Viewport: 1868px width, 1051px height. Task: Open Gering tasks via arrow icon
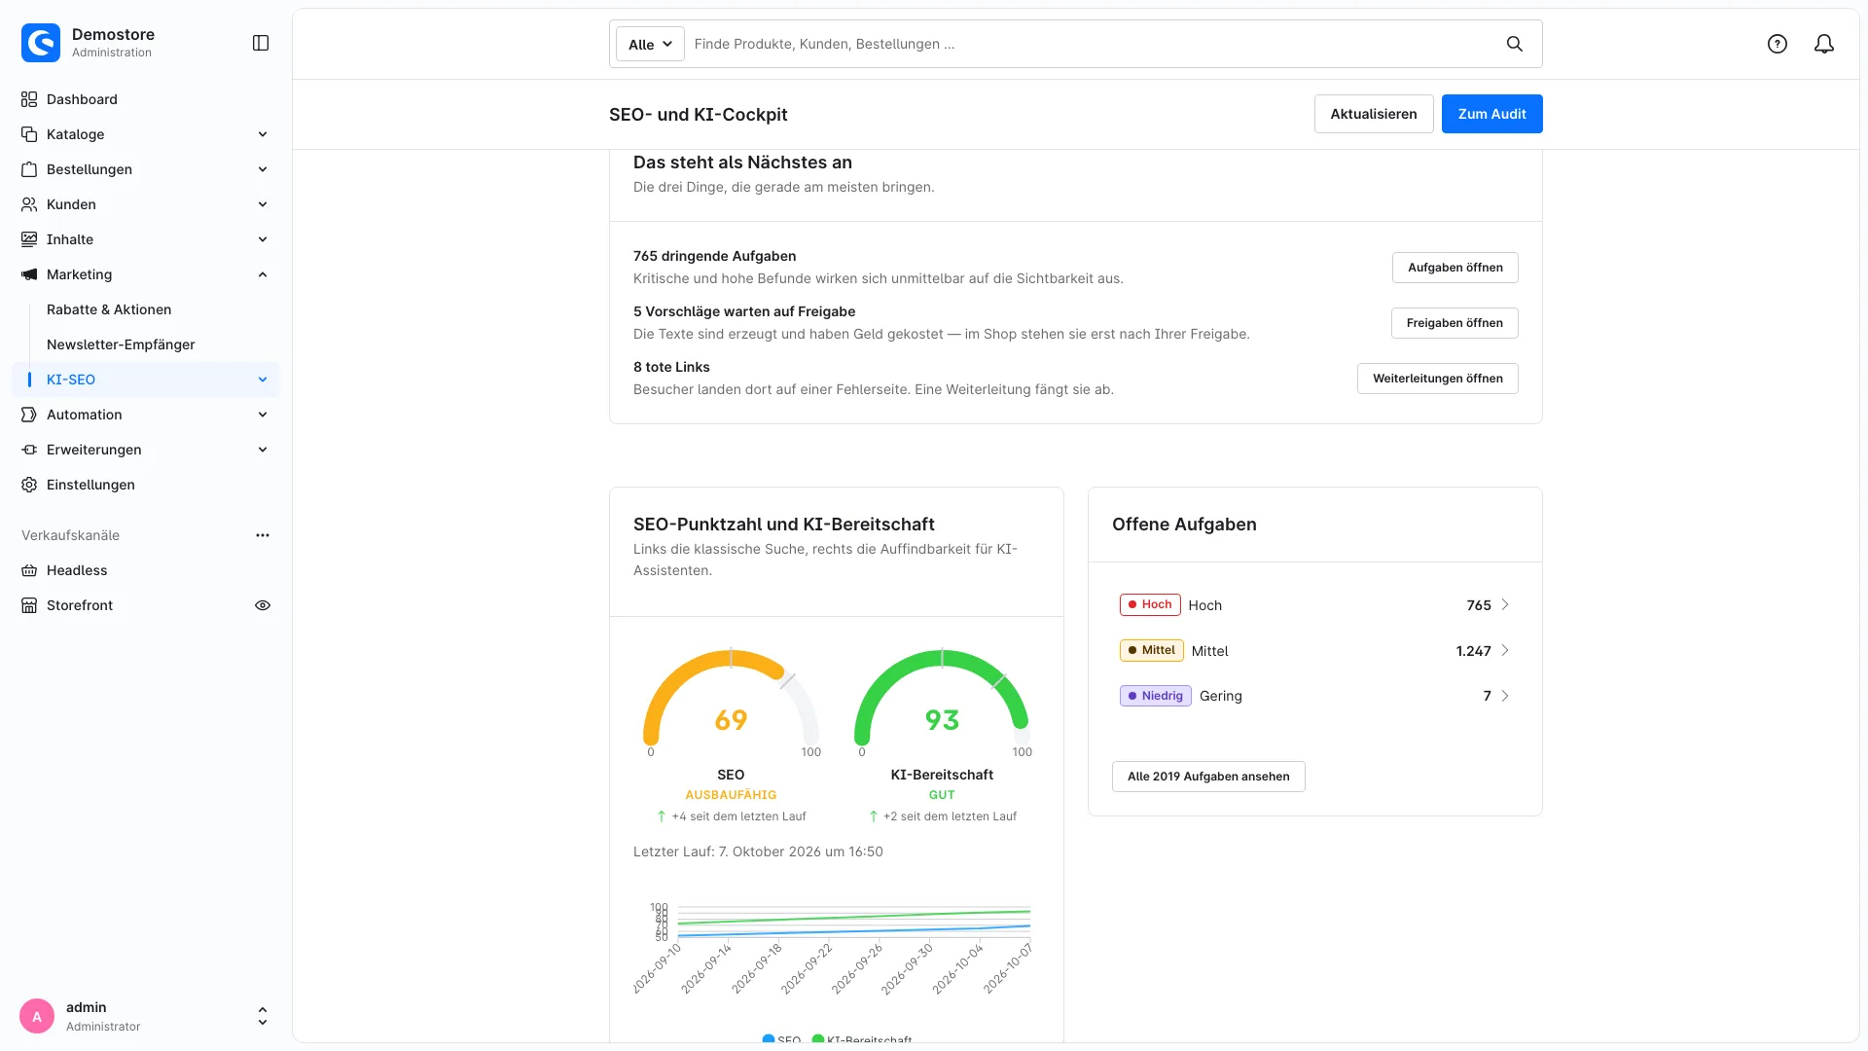click(1505, 696)
